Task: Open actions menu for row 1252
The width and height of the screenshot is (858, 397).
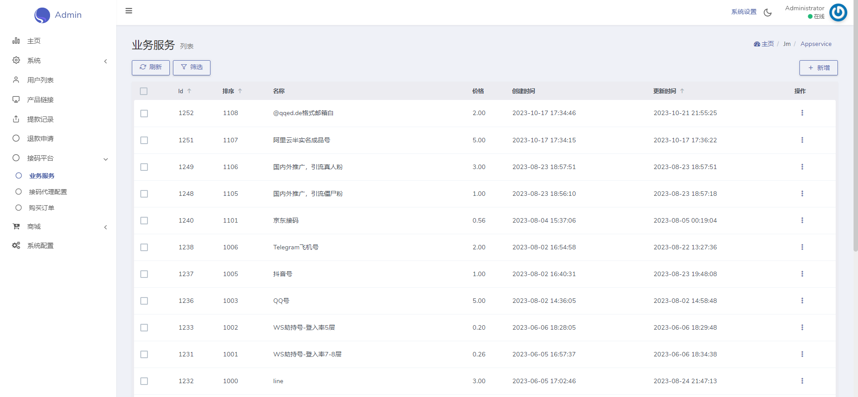Action: 802,113
